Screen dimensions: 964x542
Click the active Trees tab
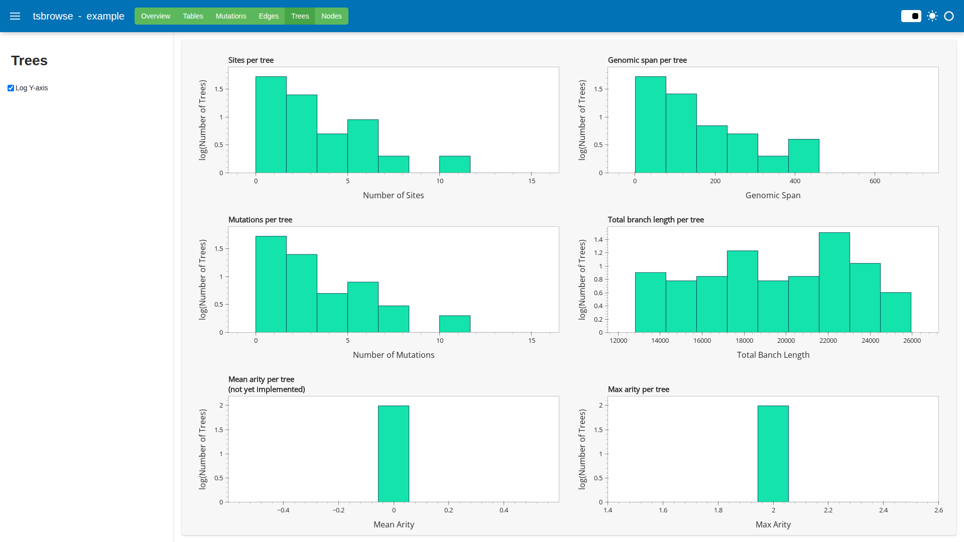pos(300,16)
